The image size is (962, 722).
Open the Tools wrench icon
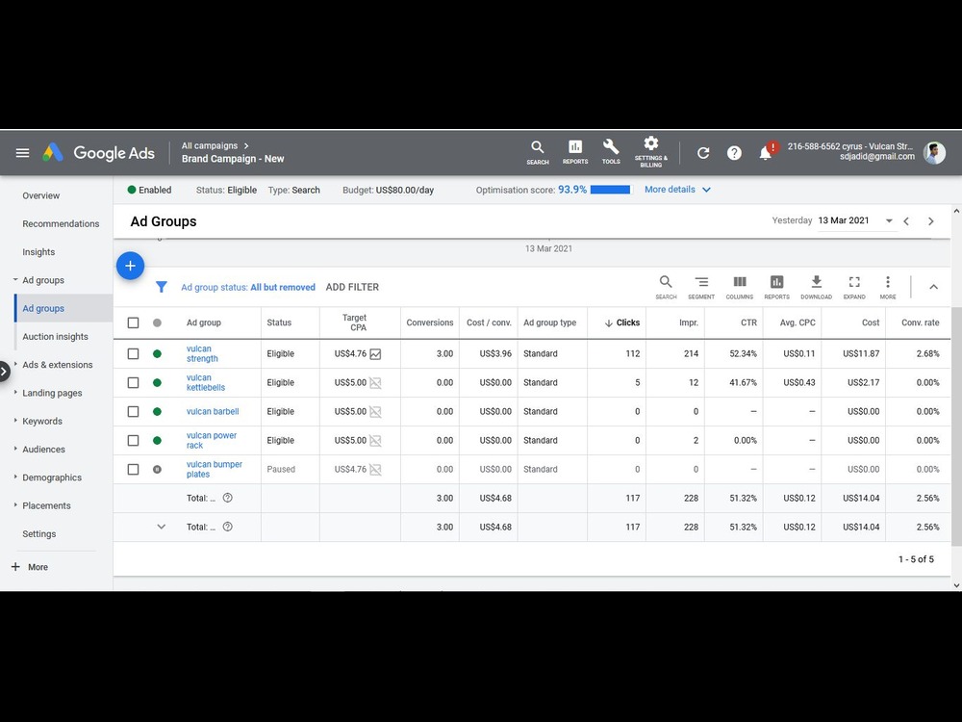[611, 152]
